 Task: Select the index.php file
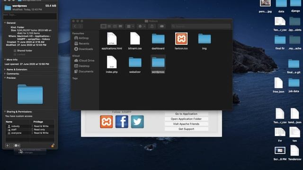pyautogui.click(x=112, y=64)
